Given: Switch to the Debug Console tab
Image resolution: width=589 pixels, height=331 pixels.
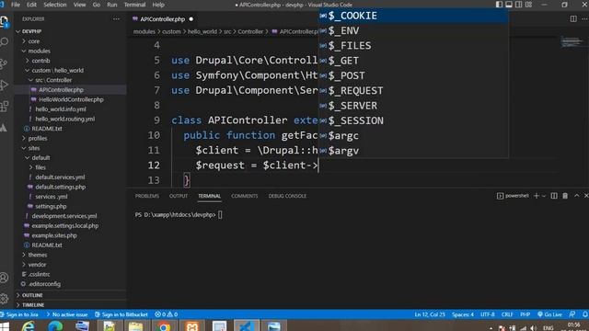Looking at the screenshot, I should [287, 196].
